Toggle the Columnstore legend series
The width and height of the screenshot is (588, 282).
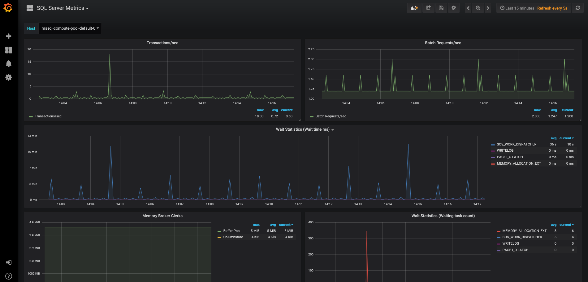233,237
